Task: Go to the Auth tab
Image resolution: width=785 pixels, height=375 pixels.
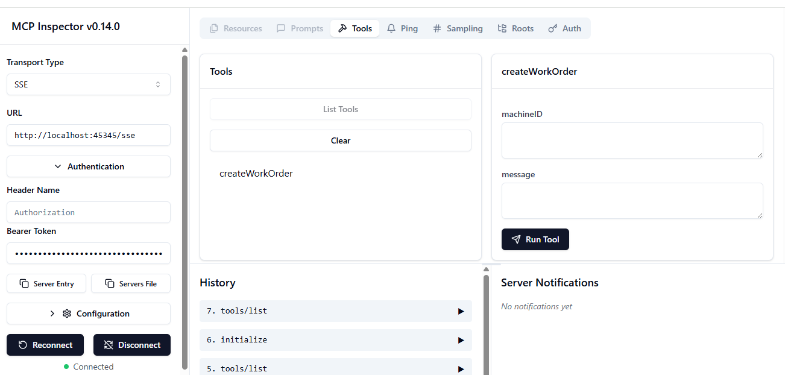Action: point(564,28)
